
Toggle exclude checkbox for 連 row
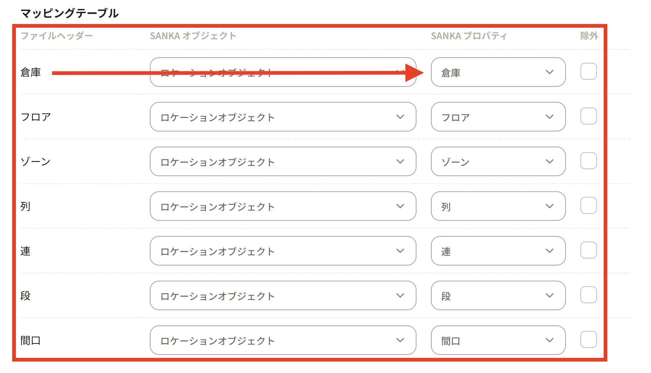coord(588,250)
